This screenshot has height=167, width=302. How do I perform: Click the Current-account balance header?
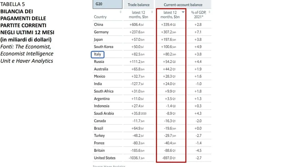click(183, 5)
